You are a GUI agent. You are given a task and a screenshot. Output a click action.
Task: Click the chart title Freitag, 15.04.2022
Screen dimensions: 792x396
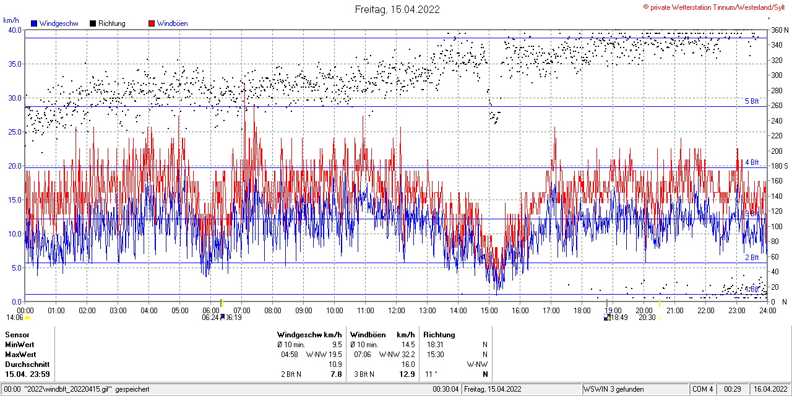tap(397, 9)
